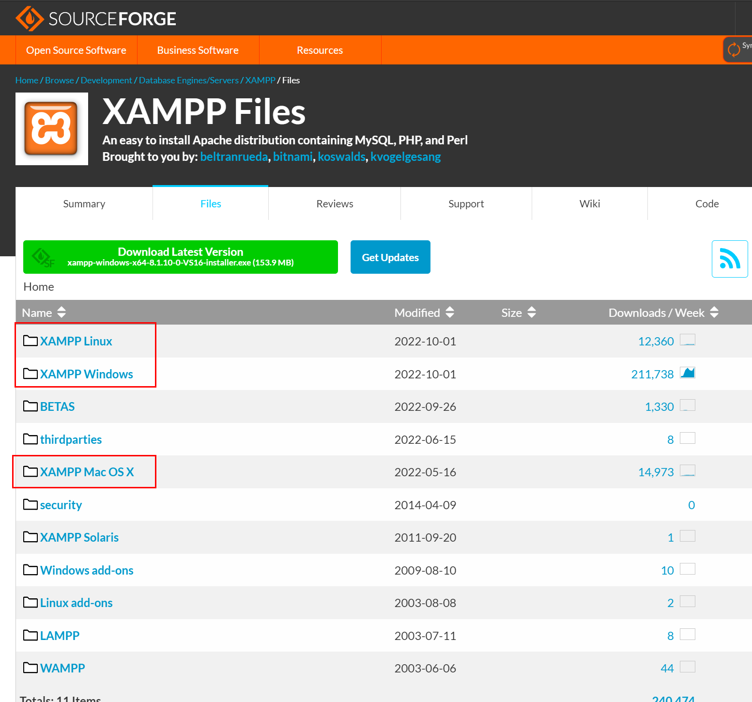Click the security folder icon

(31, 504)
